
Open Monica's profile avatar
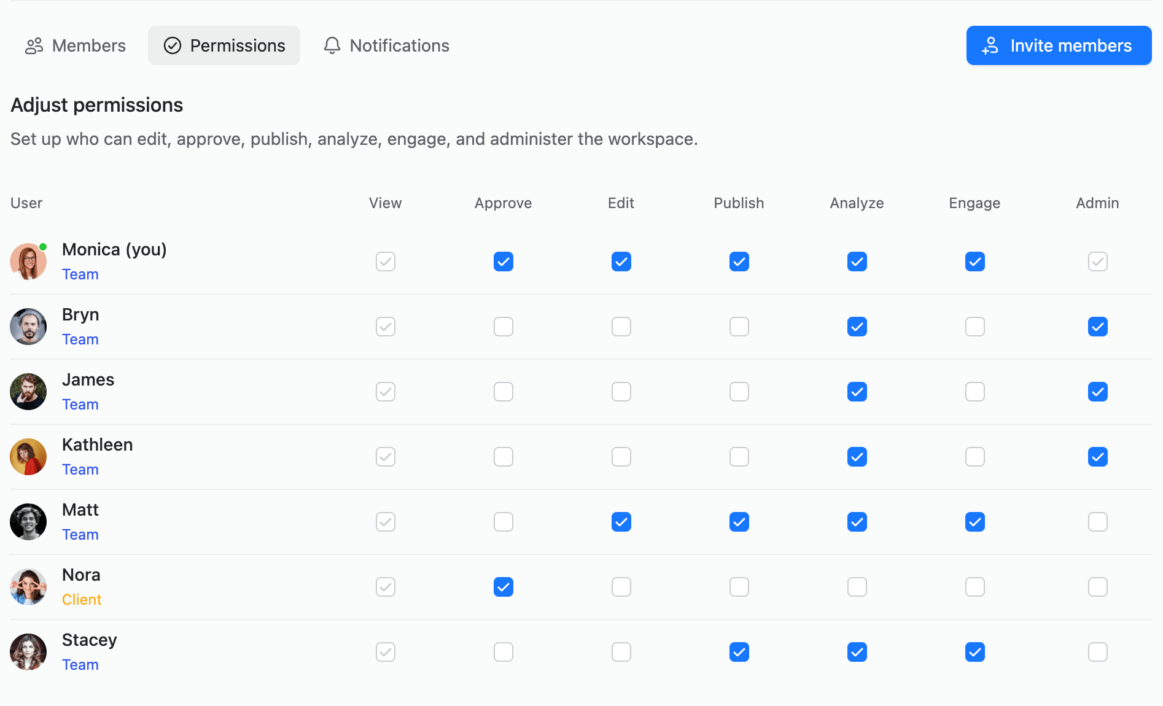pos(28,262)
